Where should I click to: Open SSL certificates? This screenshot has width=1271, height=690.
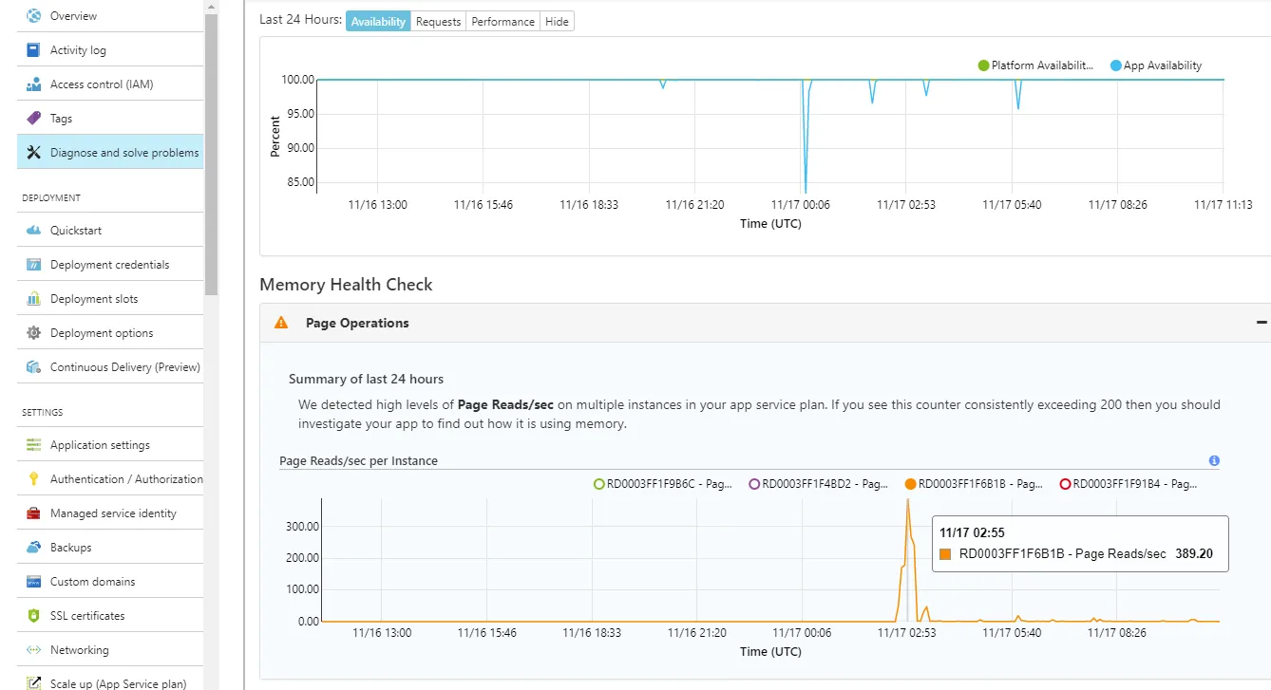click(110, 616)
